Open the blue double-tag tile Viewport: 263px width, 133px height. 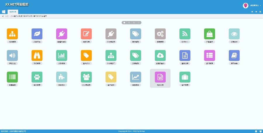136,34
